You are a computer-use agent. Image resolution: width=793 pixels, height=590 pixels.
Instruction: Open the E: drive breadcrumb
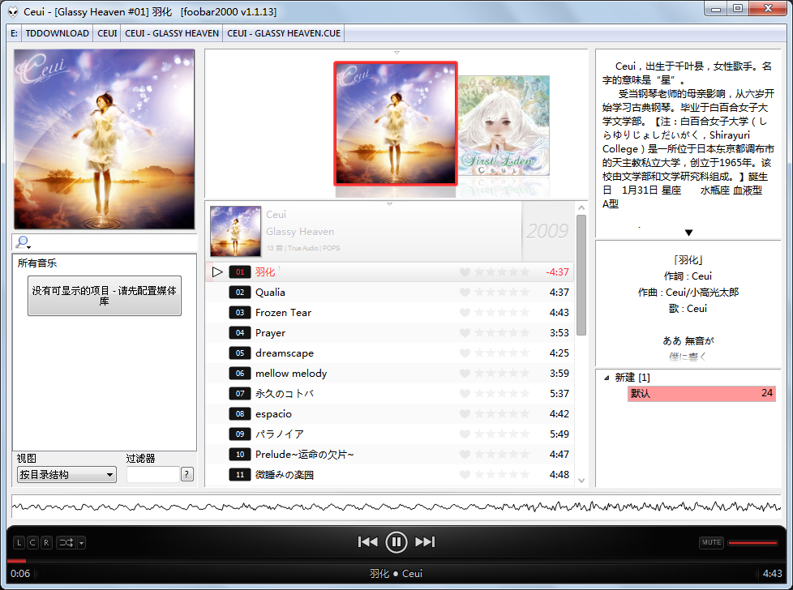click(14, 33)
